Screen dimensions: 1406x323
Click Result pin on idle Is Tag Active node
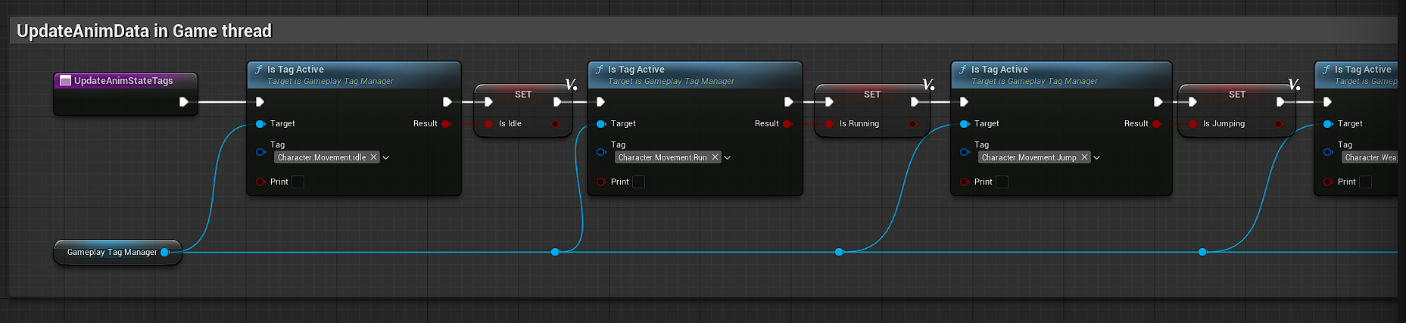click(446, 123)
